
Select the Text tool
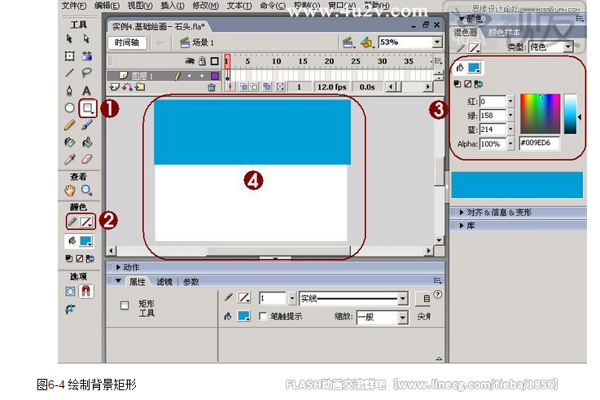tap(87, 90)
